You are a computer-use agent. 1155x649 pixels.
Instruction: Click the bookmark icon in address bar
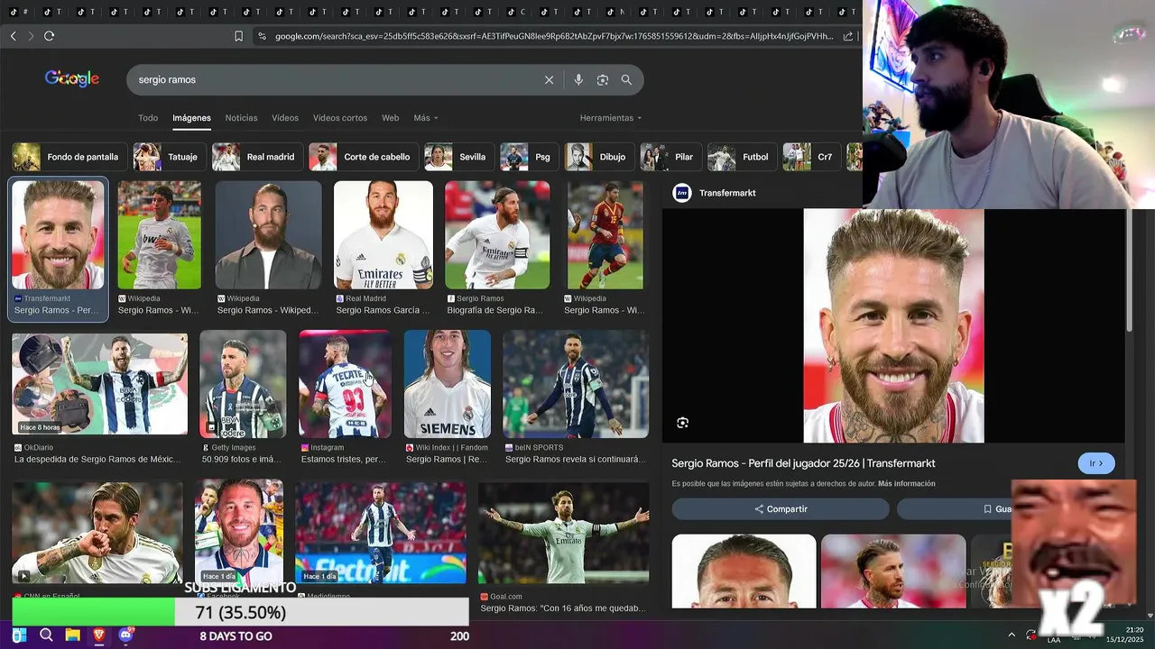pyautogui.click(x=238, y=36)
